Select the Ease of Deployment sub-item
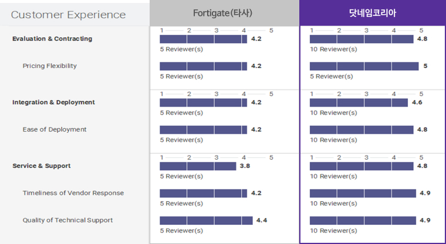Viewport: 446px width, 244px height. (x=55, y=129)
